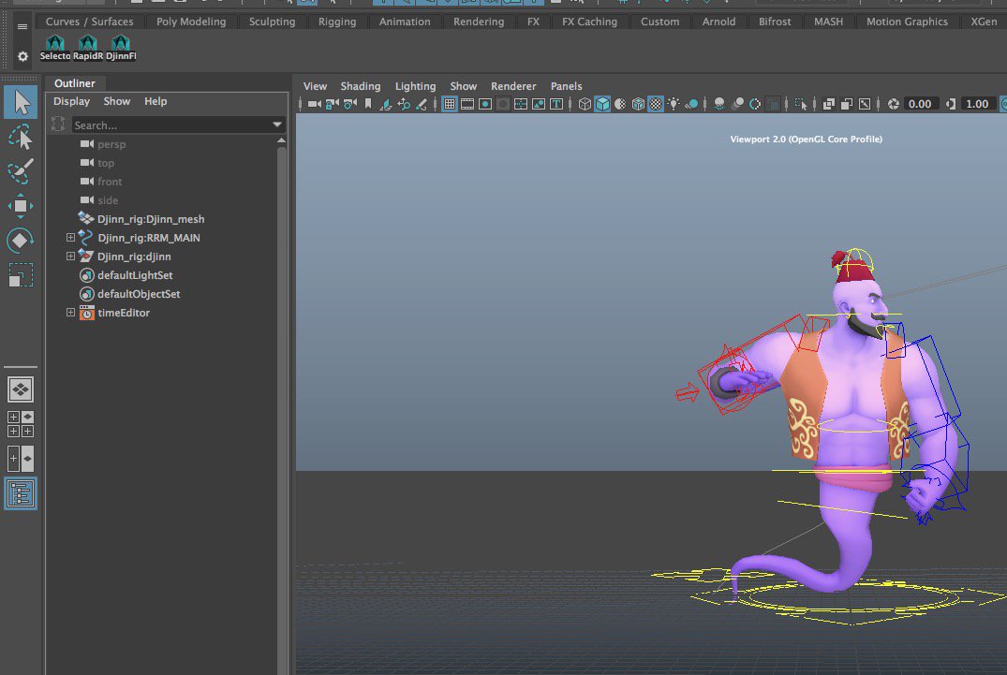Click the gamma icon beside 1.00
Screen dimensions: 1007x675
pyautogui.click(x=951, y=104)
